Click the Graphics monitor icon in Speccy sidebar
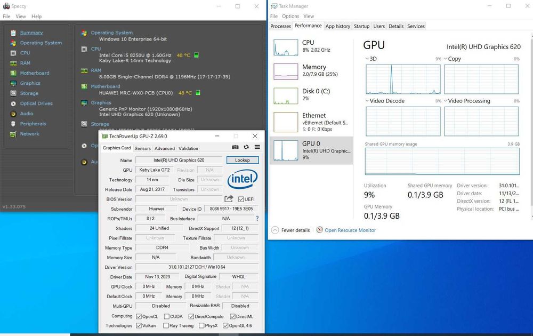533x336 pixels. point(13,83)
